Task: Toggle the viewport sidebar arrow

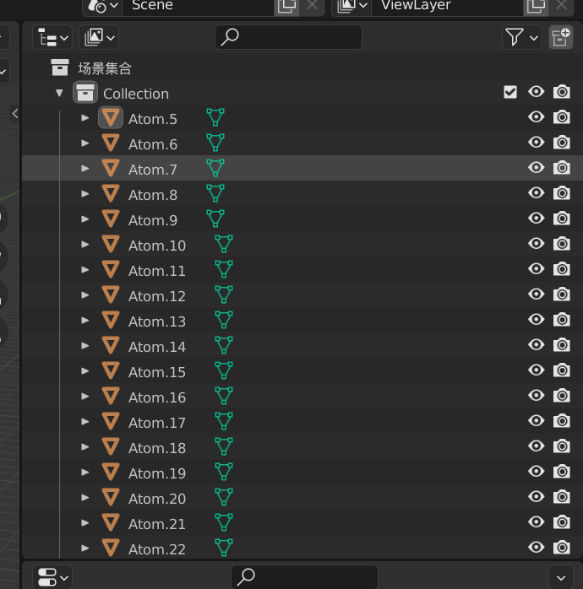Action: coord(14,113)
